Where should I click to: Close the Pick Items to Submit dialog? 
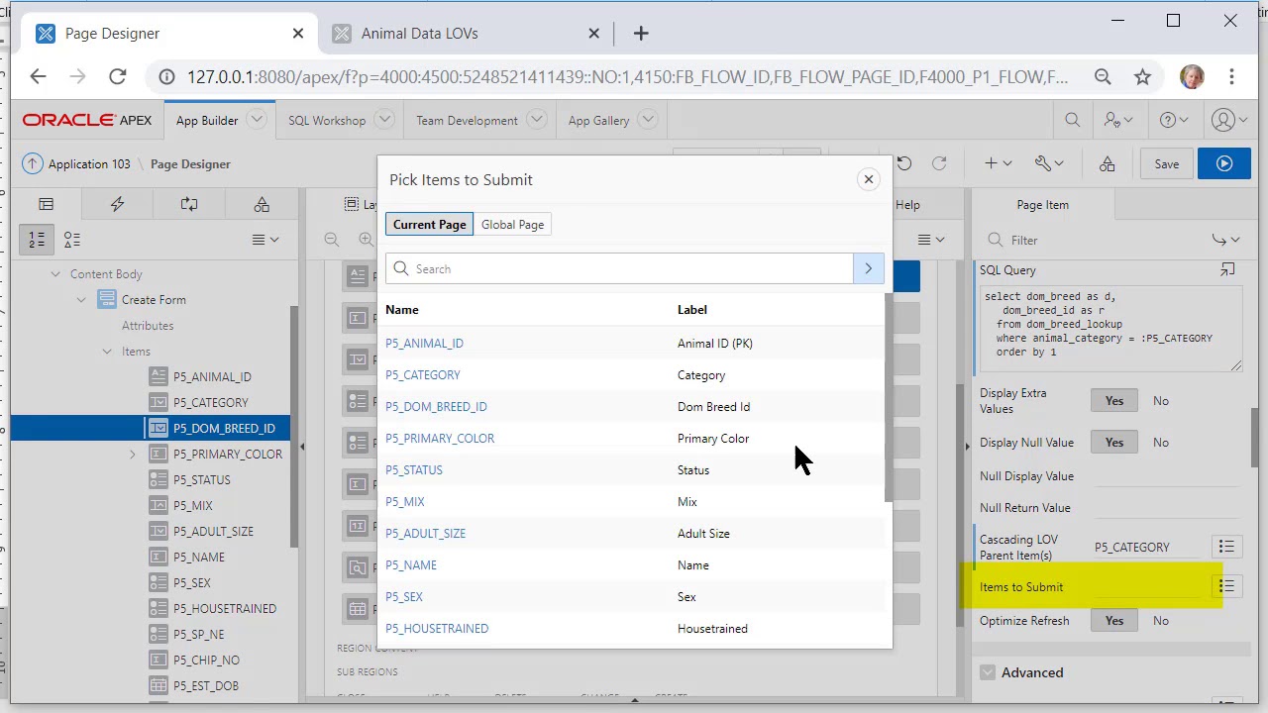[x=869, y=179]
